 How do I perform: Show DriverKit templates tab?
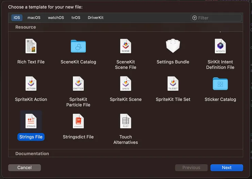point(96,18)
